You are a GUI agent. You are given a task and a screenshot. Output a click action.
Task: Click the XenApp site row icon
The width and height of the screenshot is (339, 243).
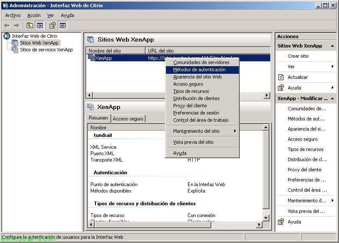pos(91,58)
